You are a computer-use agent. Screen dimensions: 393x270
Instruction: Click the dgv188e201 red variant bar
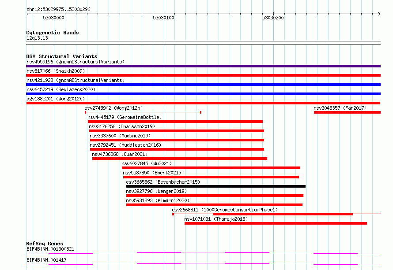(x=203, y=103)
